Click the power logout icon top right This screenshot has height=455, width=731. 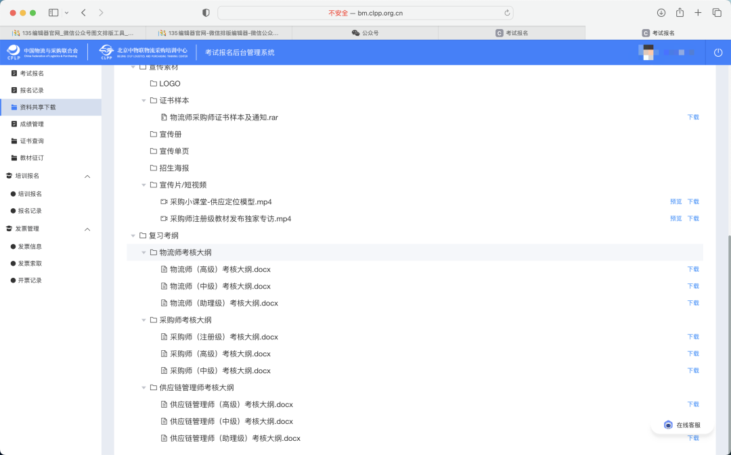pyautogui.click(x=717, y=52)
